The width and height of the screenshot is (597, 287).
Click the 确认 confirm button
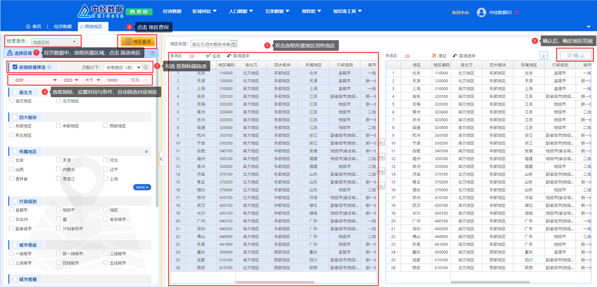[x=575, y=56]
